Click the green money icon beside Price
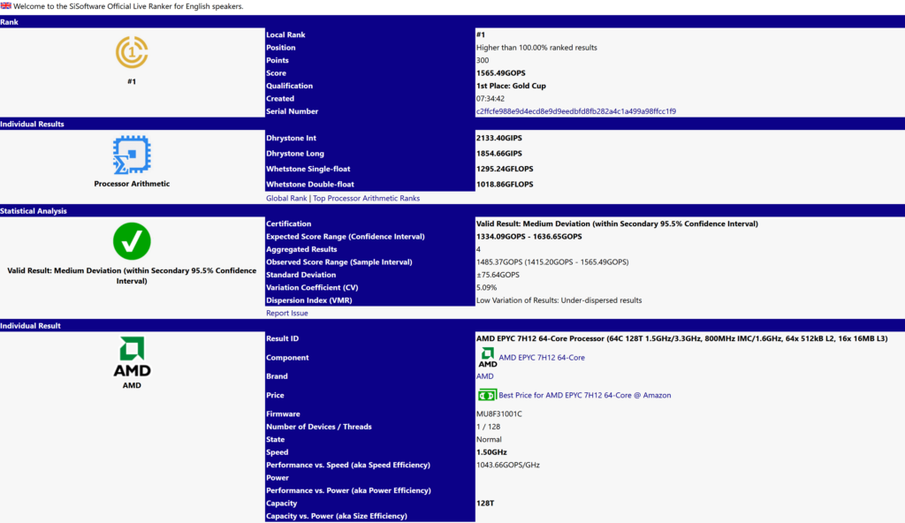Screen dimensions: 905x523 (487, 395)
